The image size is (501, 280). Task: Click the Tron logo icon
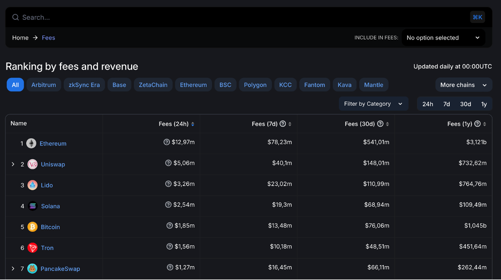tap(33, 247)
